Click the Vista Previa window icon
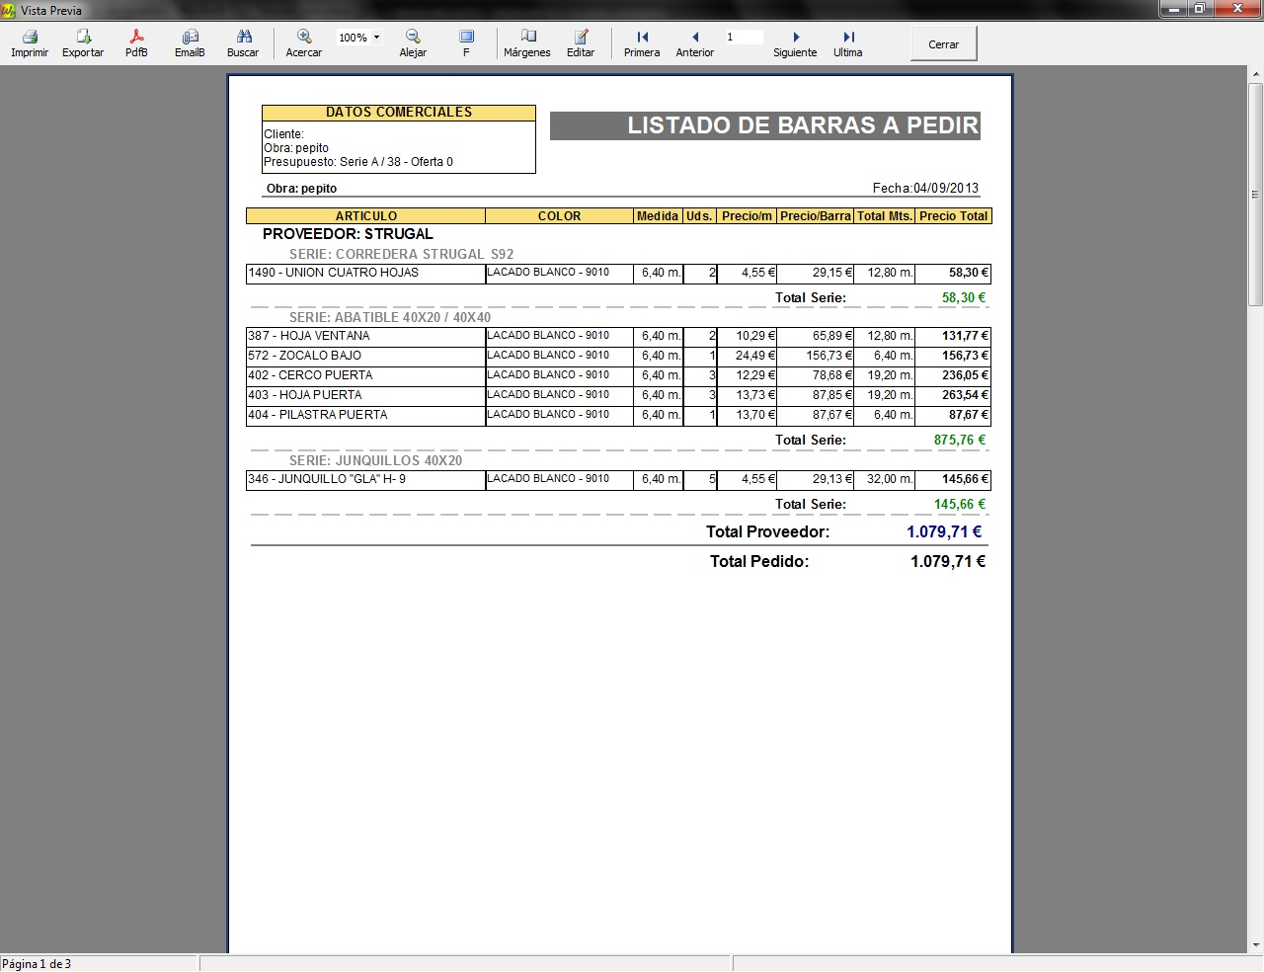This screenshot has width=1264, height=972. (9, 10)
